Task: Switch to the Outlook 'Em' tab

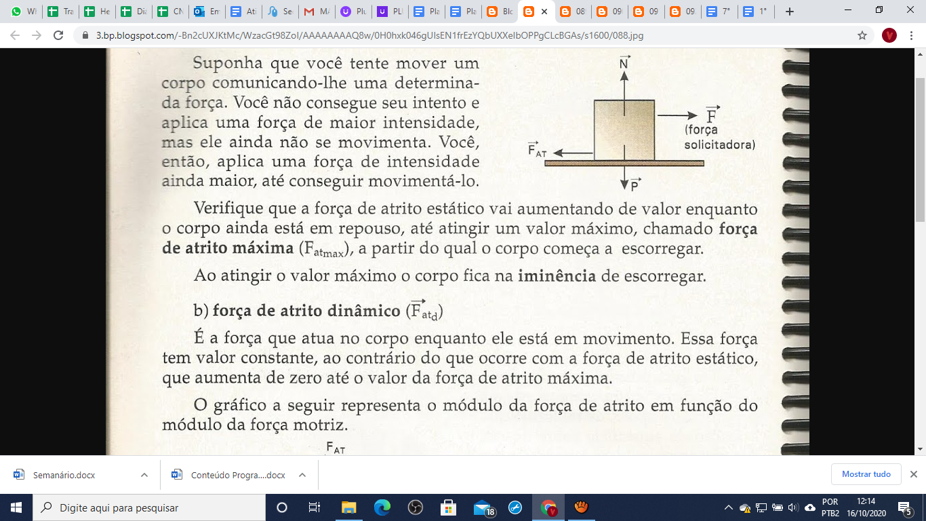Action: click(x=206, y=12)
